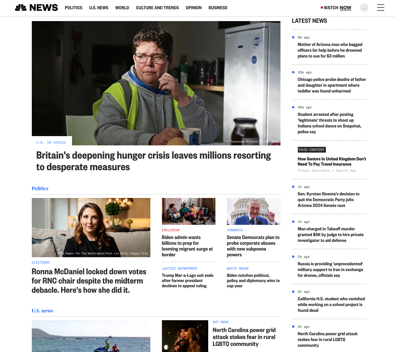Open the paid content travel insurance ad
The width and height of the screenshot is (395, 352).
[332, 162]
